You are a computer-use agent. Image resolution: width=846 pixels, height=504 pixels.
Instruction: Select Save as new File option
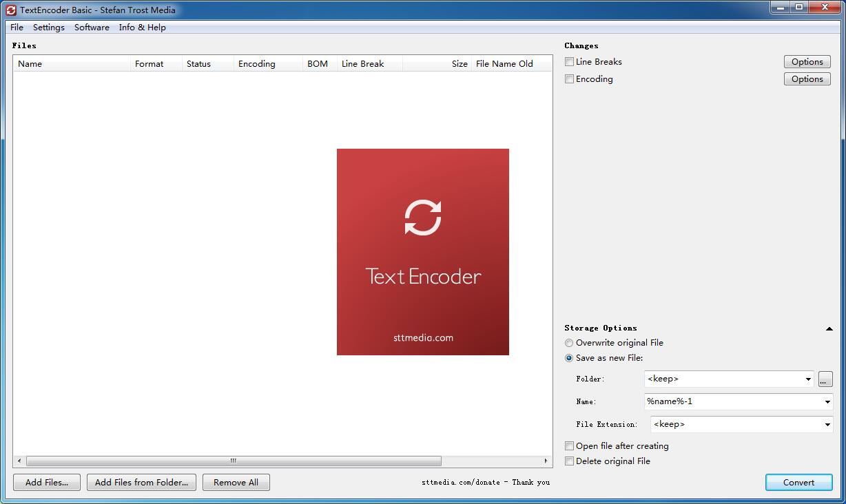(569, 358)
